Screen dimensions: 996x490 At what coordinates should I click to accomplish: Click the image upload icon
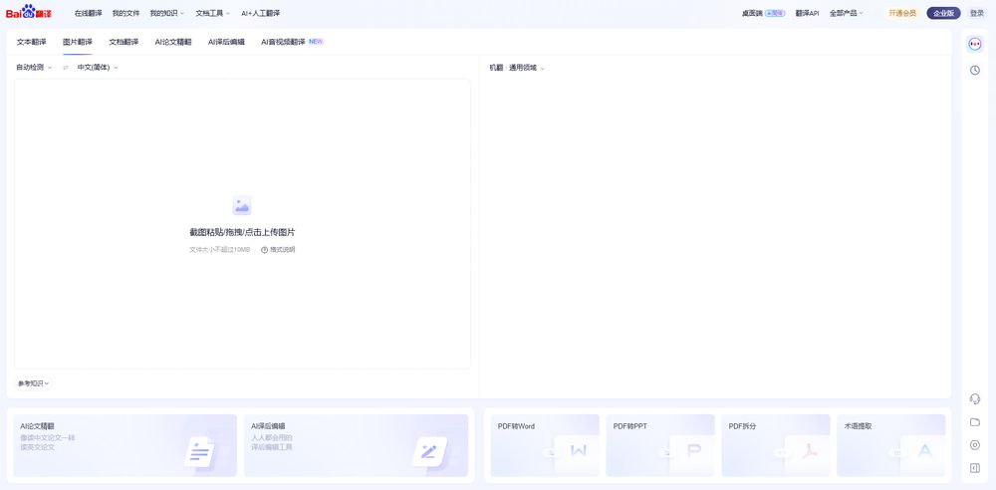click(241, 205)
